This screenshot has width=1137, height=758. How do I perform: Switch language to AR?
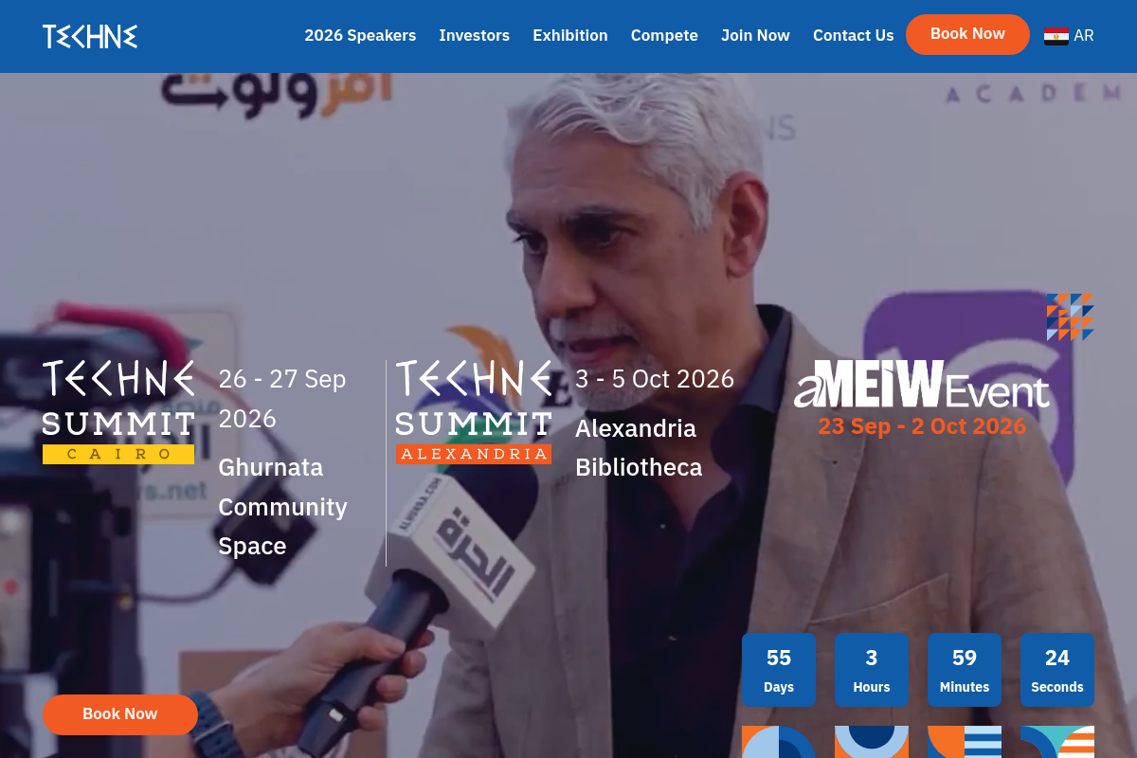(1084, 36)
